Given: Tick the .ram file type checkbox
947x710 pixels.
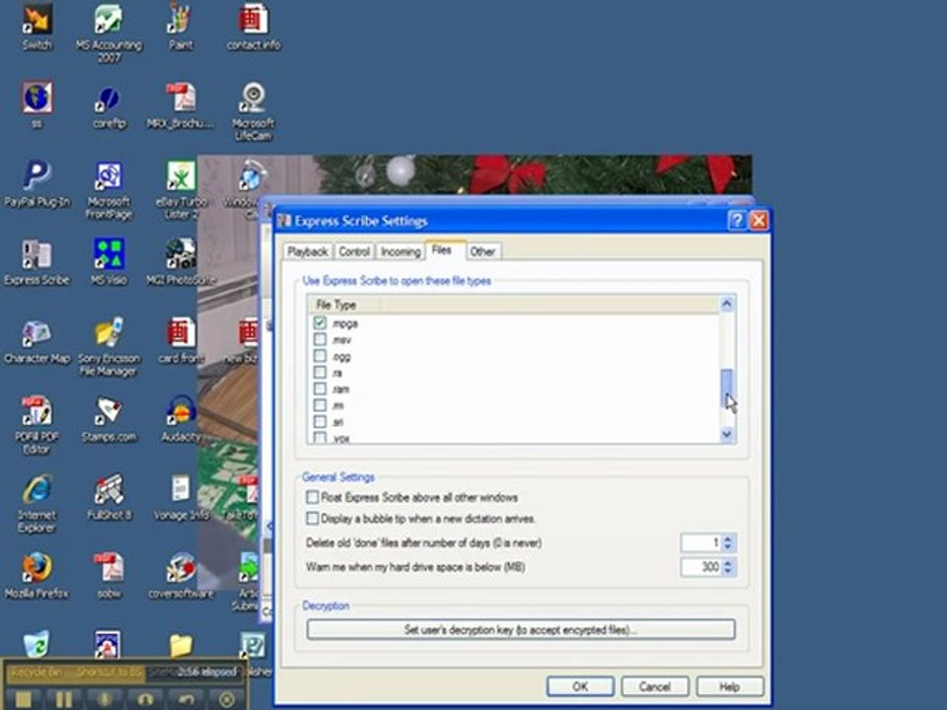Looking at the screenshot, I should (x=320, y=389).
